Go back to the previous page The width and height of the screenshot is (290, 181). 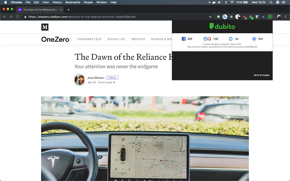click(x=5, y=17)
